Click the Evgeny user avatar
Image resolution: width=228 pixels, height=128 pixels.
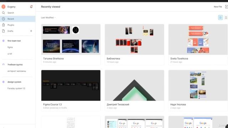(x=3, y=7)
